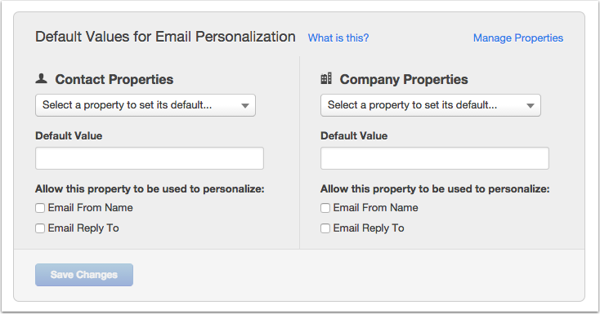Click the person icon beside Contact Properties

(42, 78)
